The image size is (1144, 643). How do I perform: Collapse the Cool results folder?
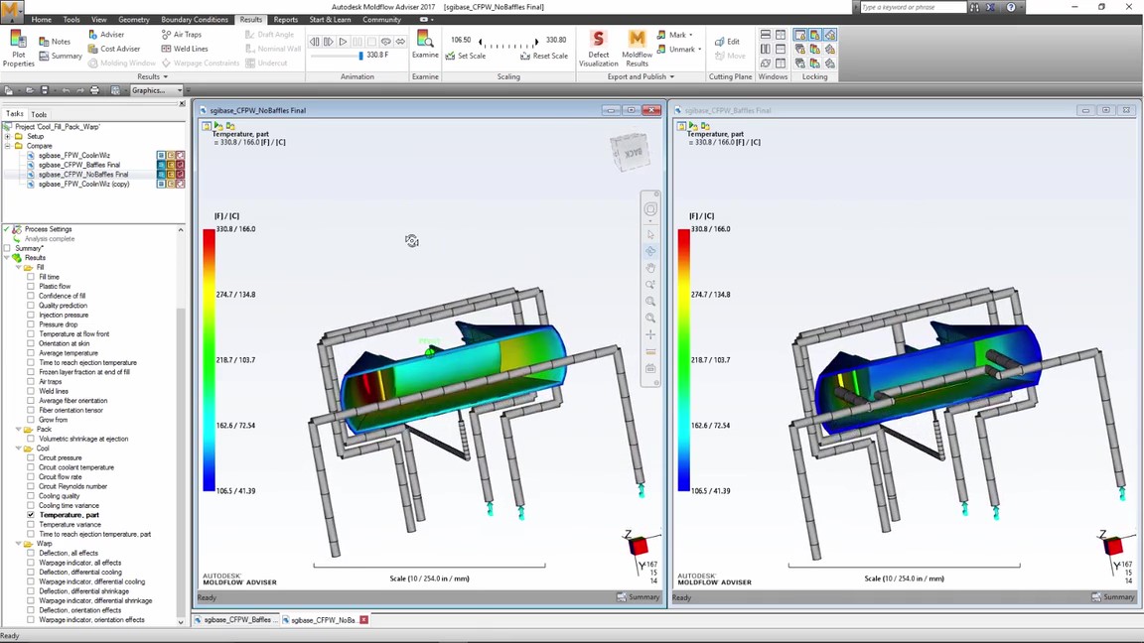(x=19, y=449)
